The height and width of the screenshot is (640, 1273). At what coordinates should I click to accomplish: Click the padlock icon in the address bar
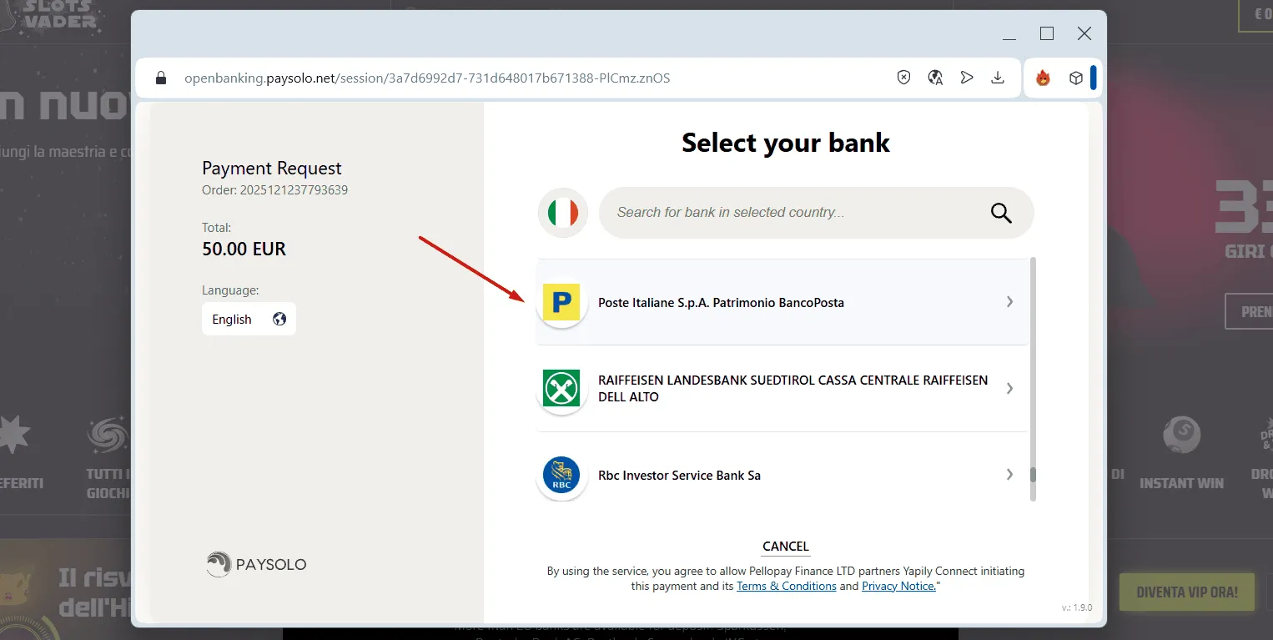pyautogui.click(x=160, y=77)
